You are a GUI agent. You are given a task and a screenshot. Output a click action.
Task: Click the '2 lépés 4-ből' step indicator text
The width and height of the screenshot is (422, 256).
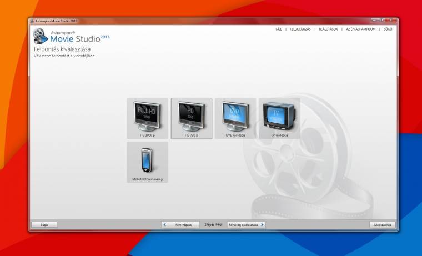(x=213, y=224)
